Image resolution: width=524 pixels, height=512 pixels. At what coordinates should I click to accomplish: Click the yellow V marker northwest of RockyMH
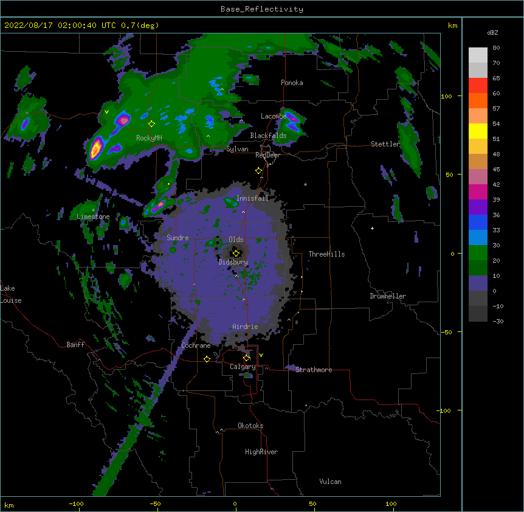pos(106,112)
